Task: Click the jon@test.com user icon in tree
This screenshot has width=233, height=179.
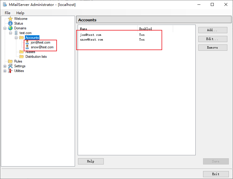Action: point(27,42)
